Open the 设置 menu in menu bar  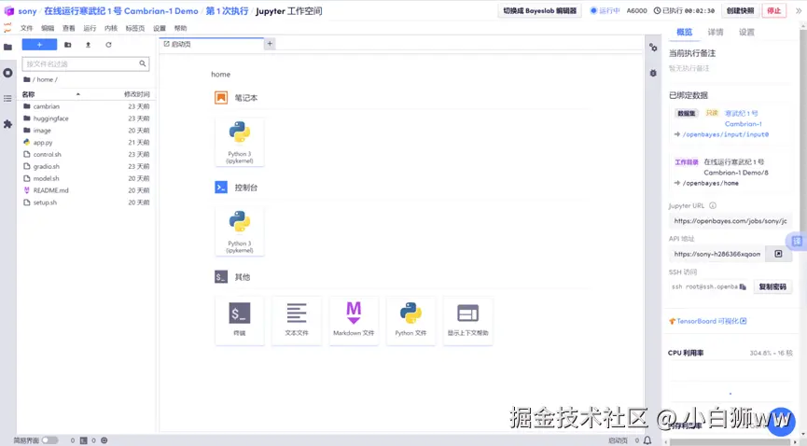click(x=160, y=28)
